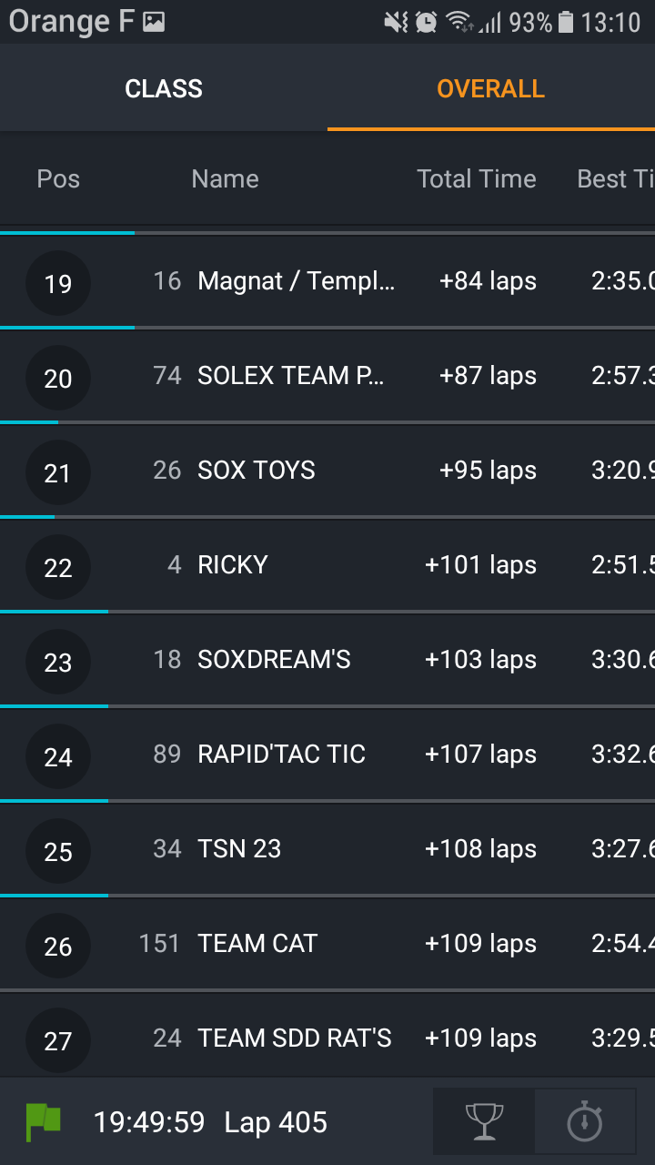Tap the battery status icon
The width and height of the screenshot is (655, 1165).
566,22
